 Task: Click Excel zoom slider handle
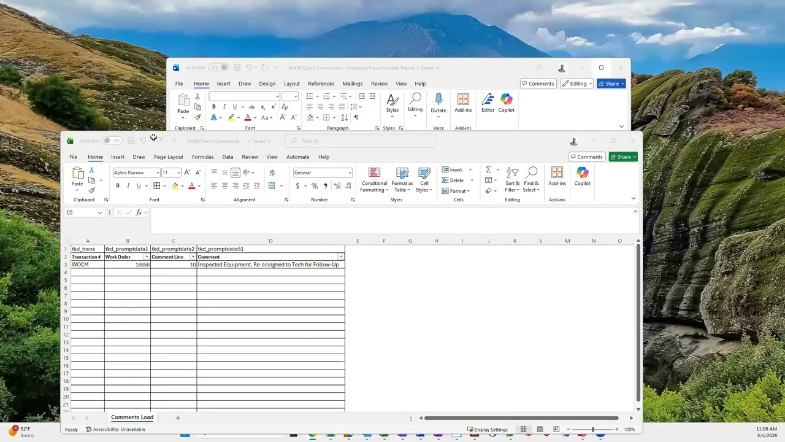pyautogui.click(x=592, y=429)
